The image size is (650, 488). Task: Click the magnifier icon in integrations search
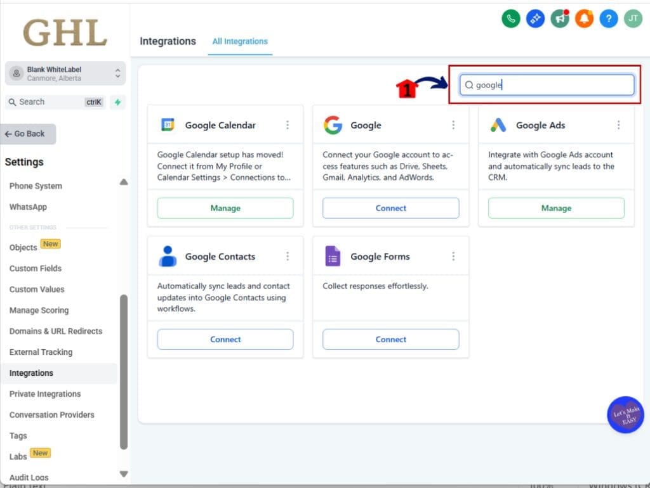pyautogui.click(x=469, y=85)
